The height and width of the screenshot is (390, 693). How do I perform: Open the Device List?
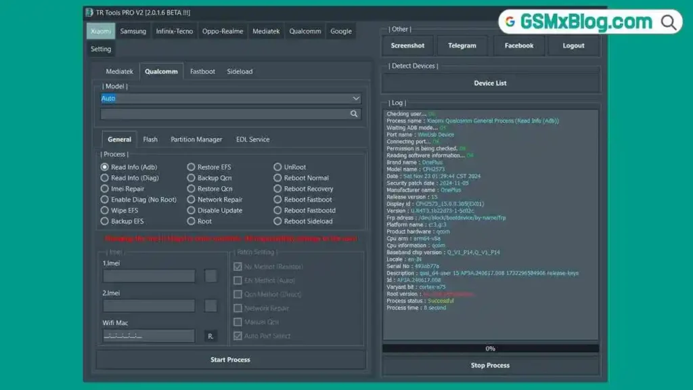click(490, 83)
